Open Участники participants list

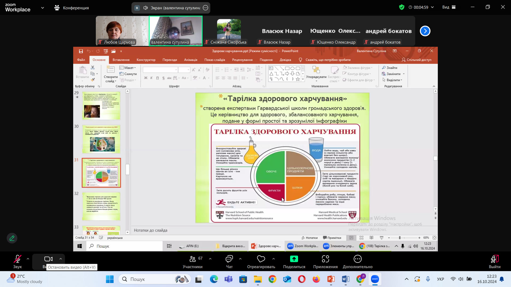click(193, 259)
